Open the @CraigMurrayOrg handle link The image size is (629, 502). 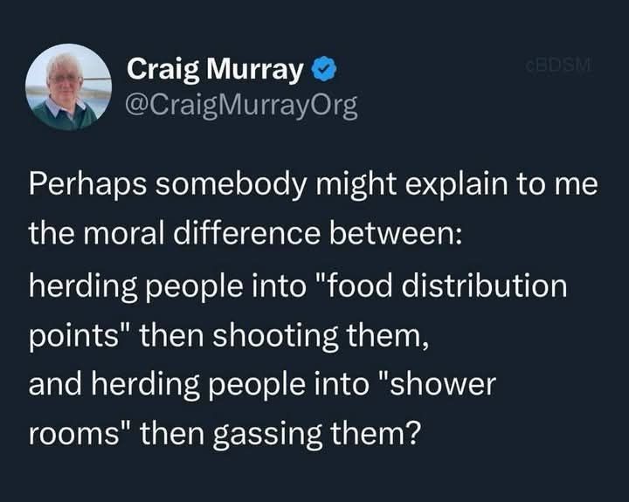[241, 107]
